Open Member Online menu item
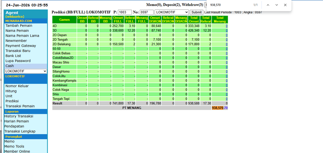Screen dimensions: 323x153 (17, 151)
